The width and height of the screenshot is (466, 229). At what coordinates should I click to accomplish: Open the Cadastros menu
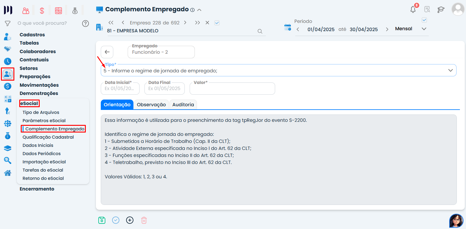click(32, 35)
